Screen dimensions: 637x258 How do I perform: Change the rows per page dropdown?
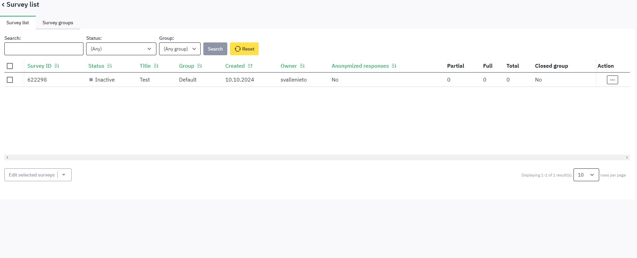pos(586,175)
